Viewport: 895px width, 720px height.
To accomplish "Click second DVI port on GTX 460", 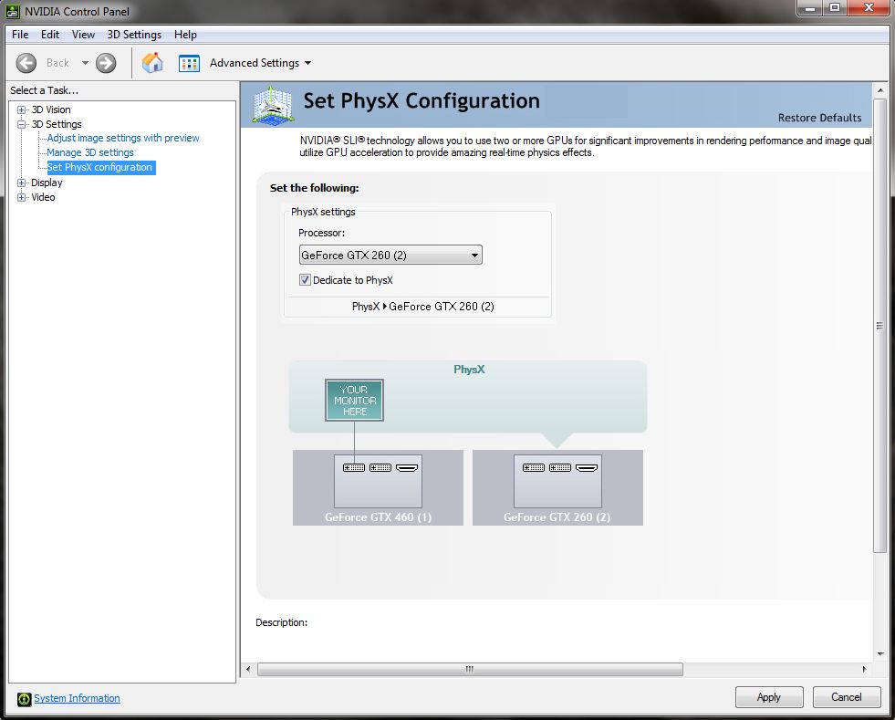I will (380, 467).
